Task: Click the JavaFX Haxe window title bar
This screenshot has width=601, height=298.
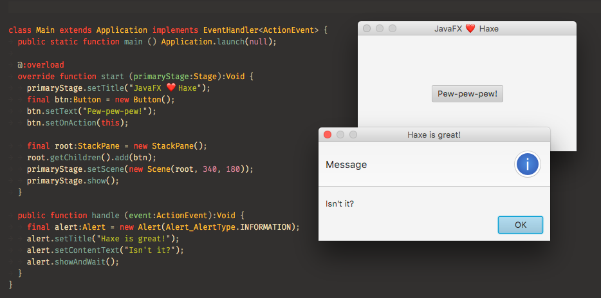Action: click(x=467, y=28)
